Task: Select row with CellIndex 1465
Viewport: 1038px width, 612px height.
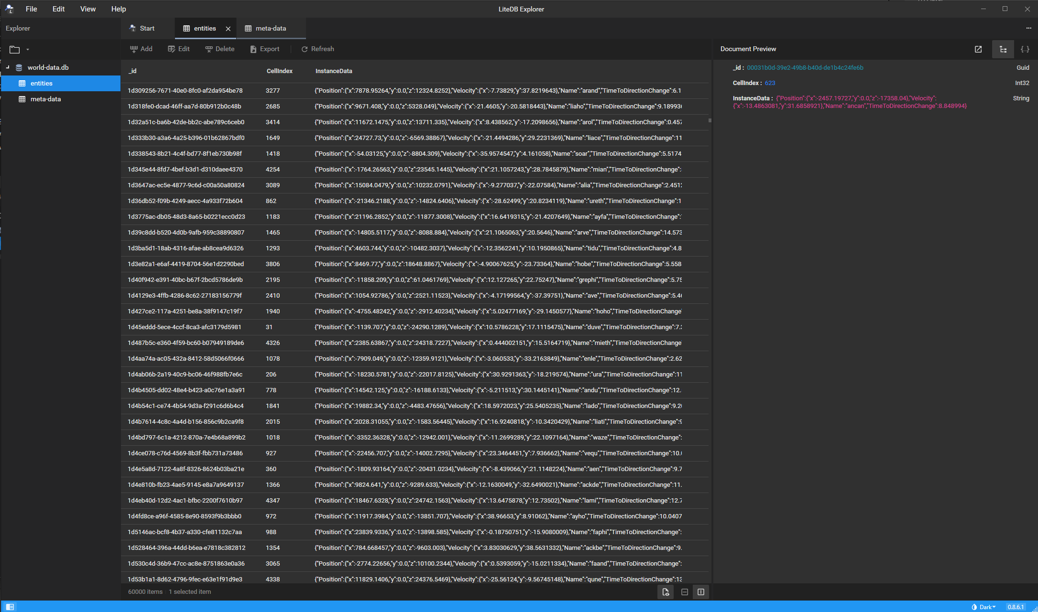Action: click(415, 232)
